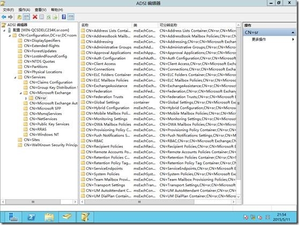Select the CN=Administrative Groups list row
The height and width of the screenshot is (225, 299).
coord(158,47)
